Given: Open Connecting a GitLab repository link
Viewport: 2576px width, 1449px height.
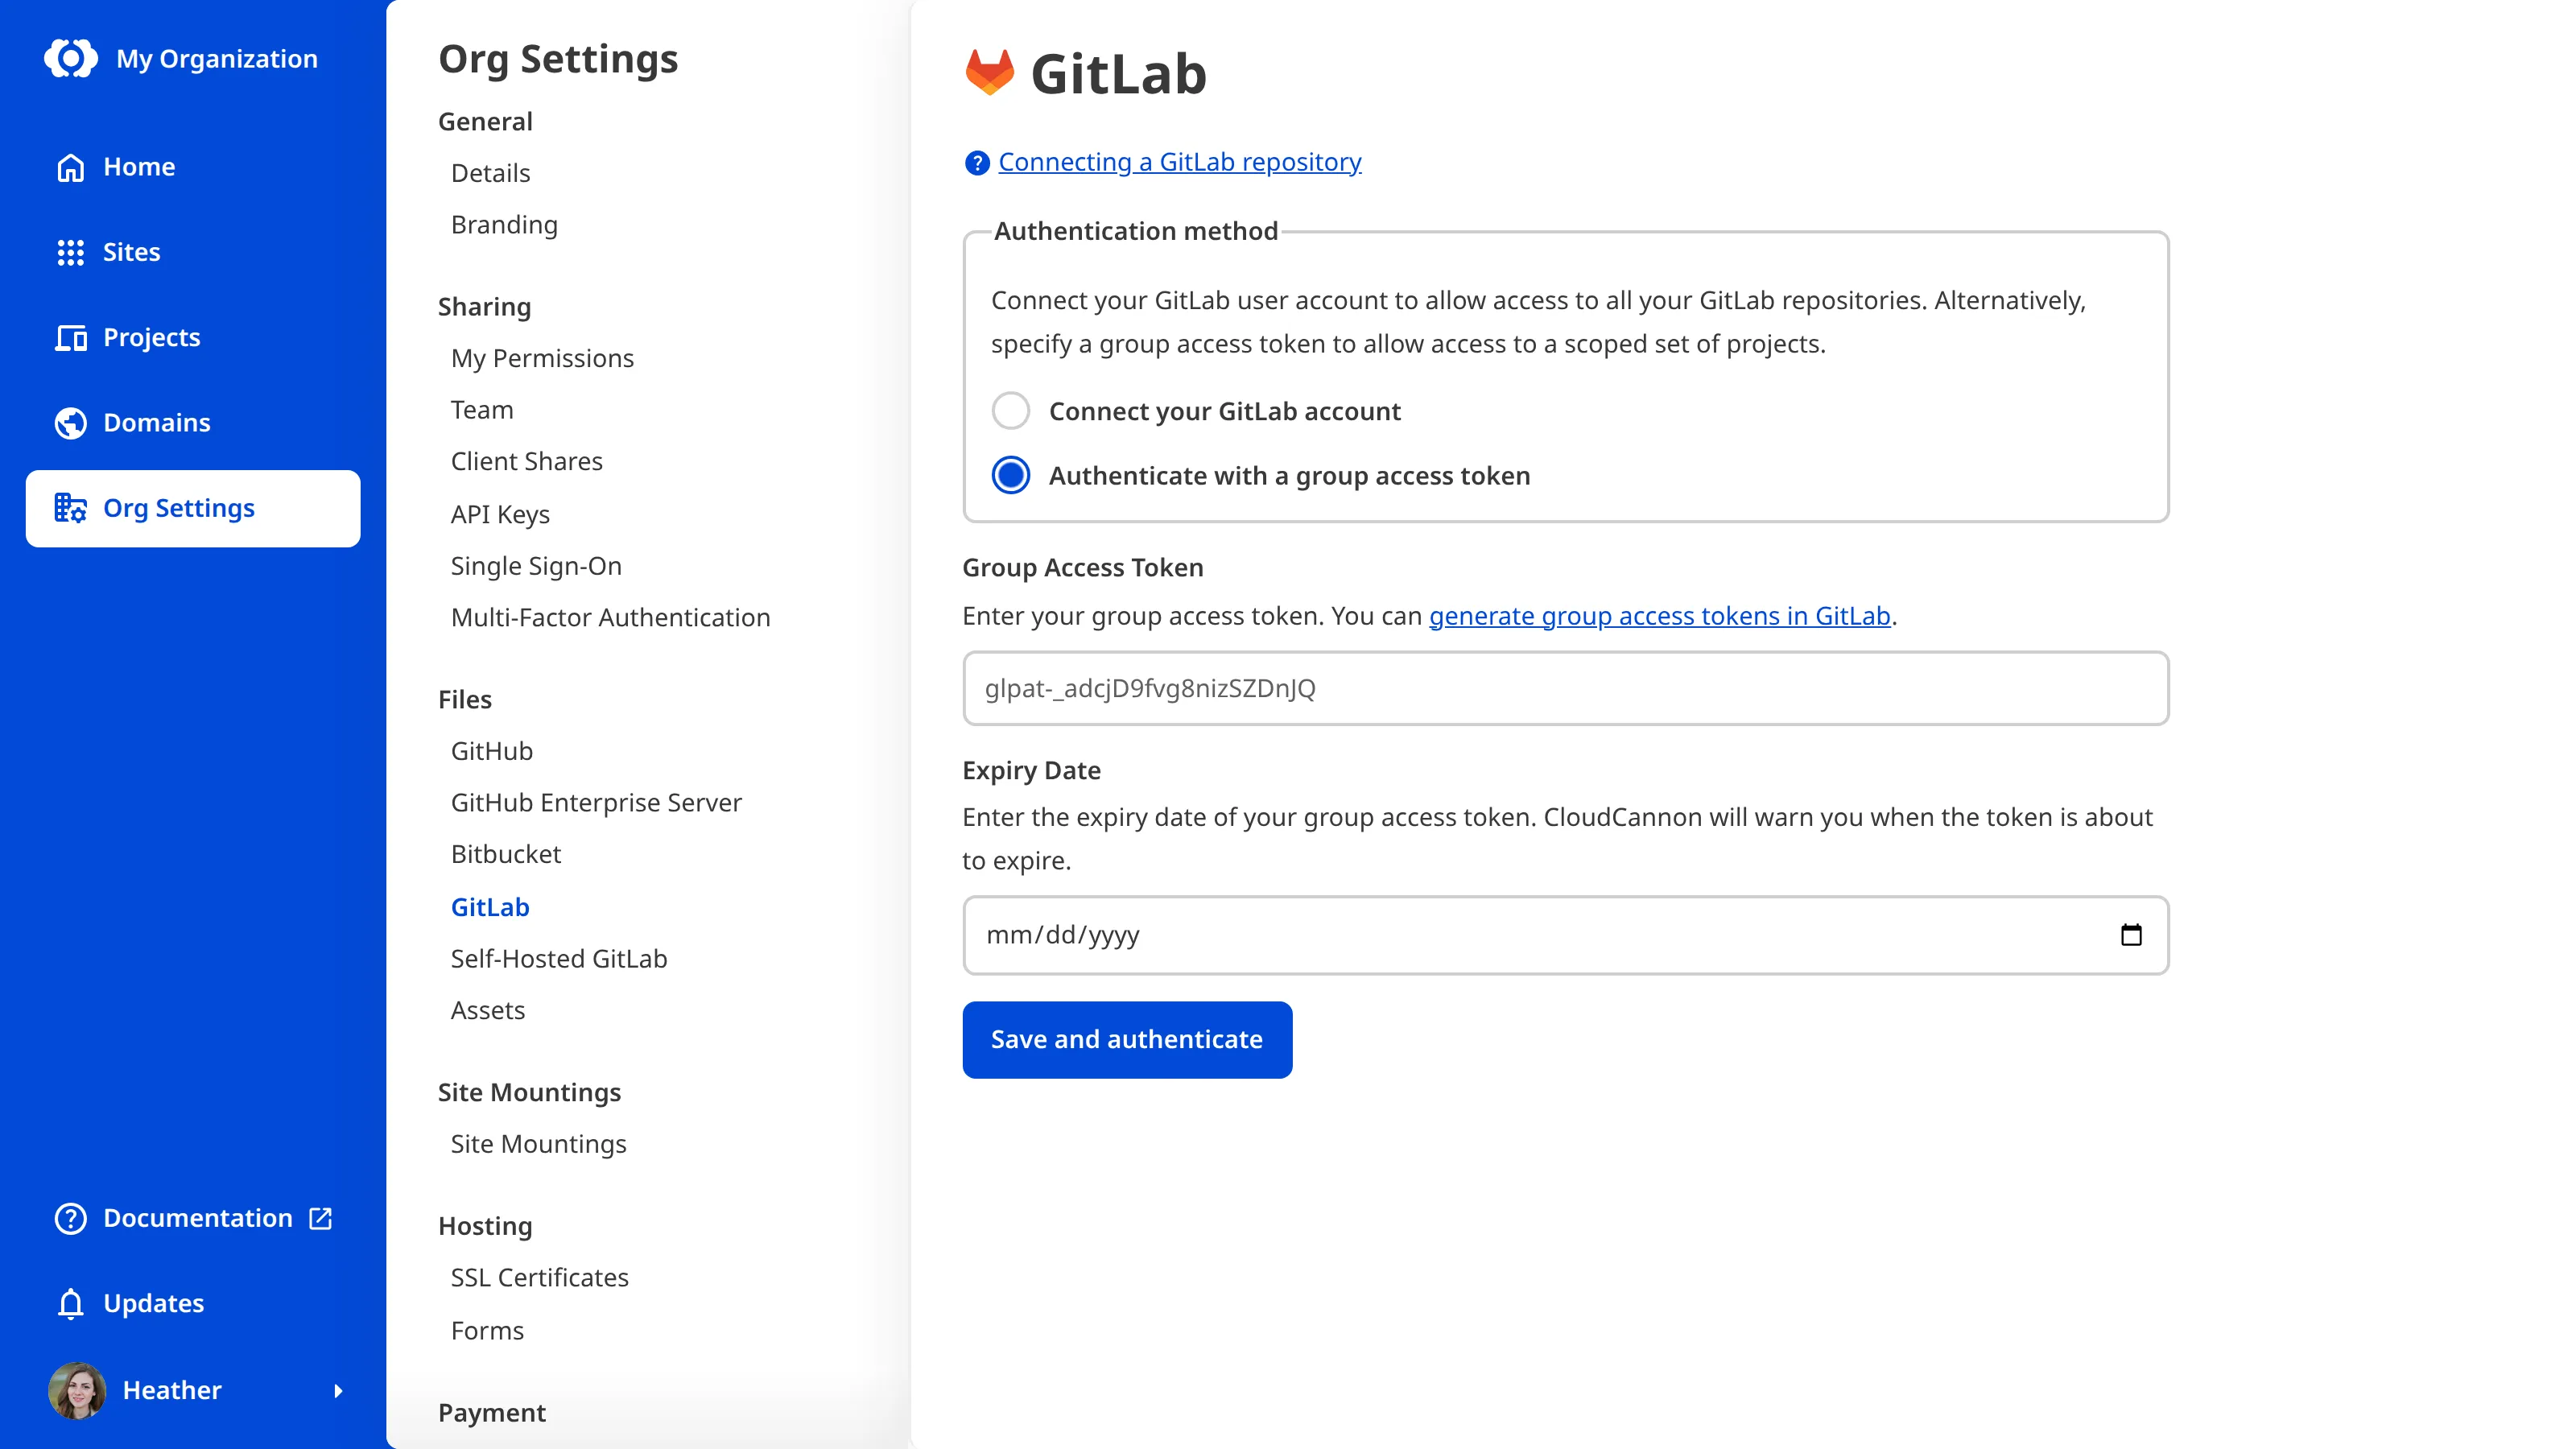Looking at the screenshot, I should 1179,162.
